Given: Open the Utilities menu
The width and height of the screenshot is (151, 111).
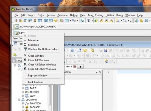Looking at the screenshot, I should click(110, 15).
